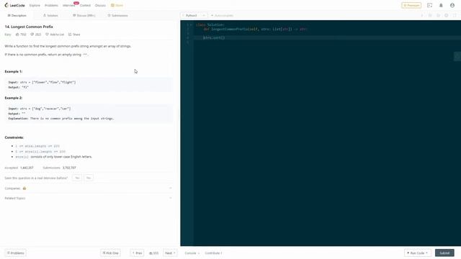This screenshot has height=259, width=461.
Task: Click the Example 2 heading
Action: 14,98
